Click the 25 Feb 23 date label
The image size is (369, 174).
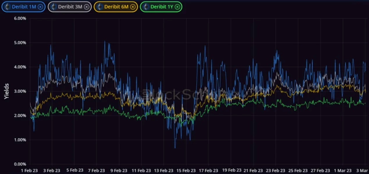click(297, 171)
